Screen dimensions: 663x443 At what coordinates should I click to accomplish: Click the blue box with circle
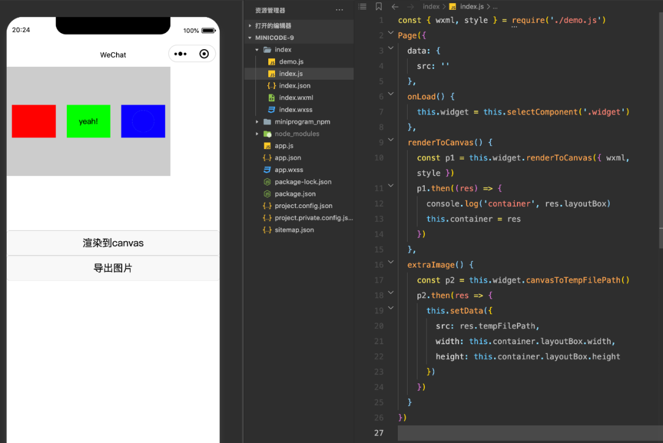tap(143, 121)
